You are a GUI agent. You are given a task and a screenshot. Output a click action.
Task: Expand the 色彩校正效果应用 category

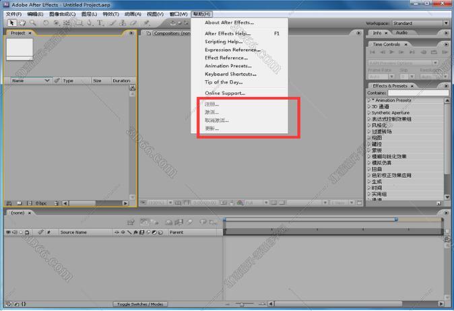click(x=369, y=175)
